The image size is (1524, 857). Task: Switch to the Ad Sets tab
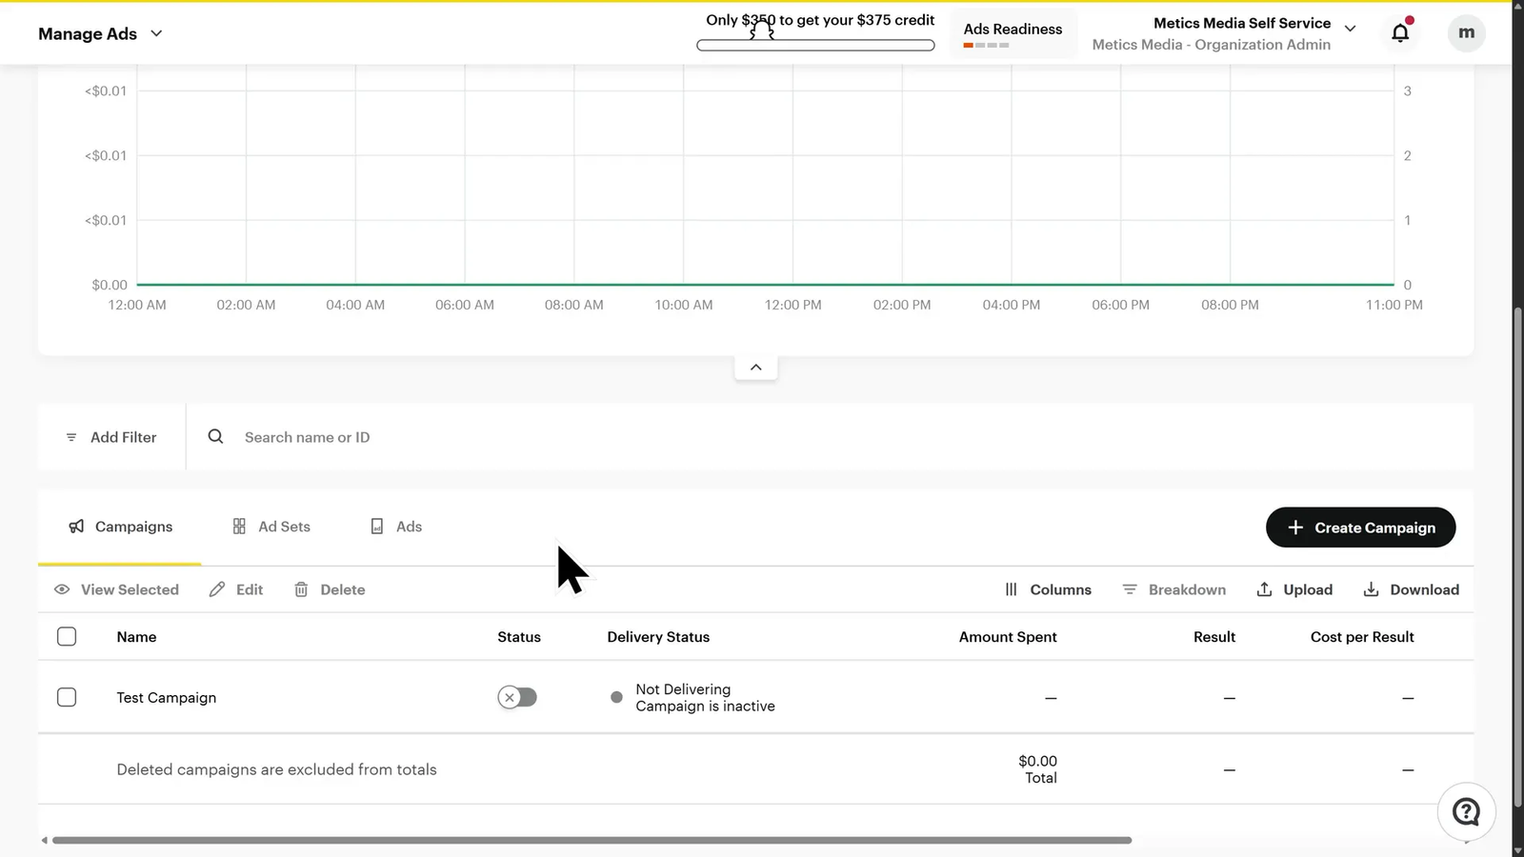[271, 527]
